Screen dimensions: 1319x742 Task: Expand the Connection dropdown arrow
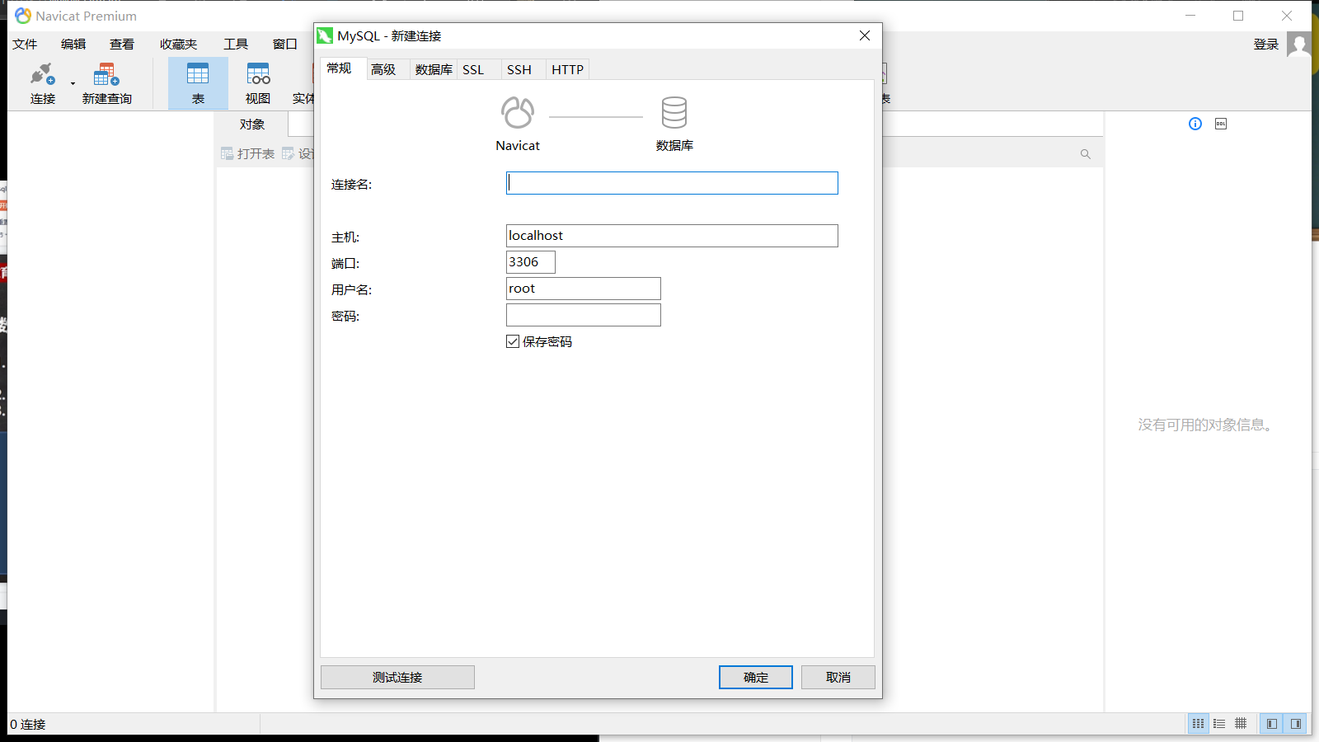tap(73, 83)
